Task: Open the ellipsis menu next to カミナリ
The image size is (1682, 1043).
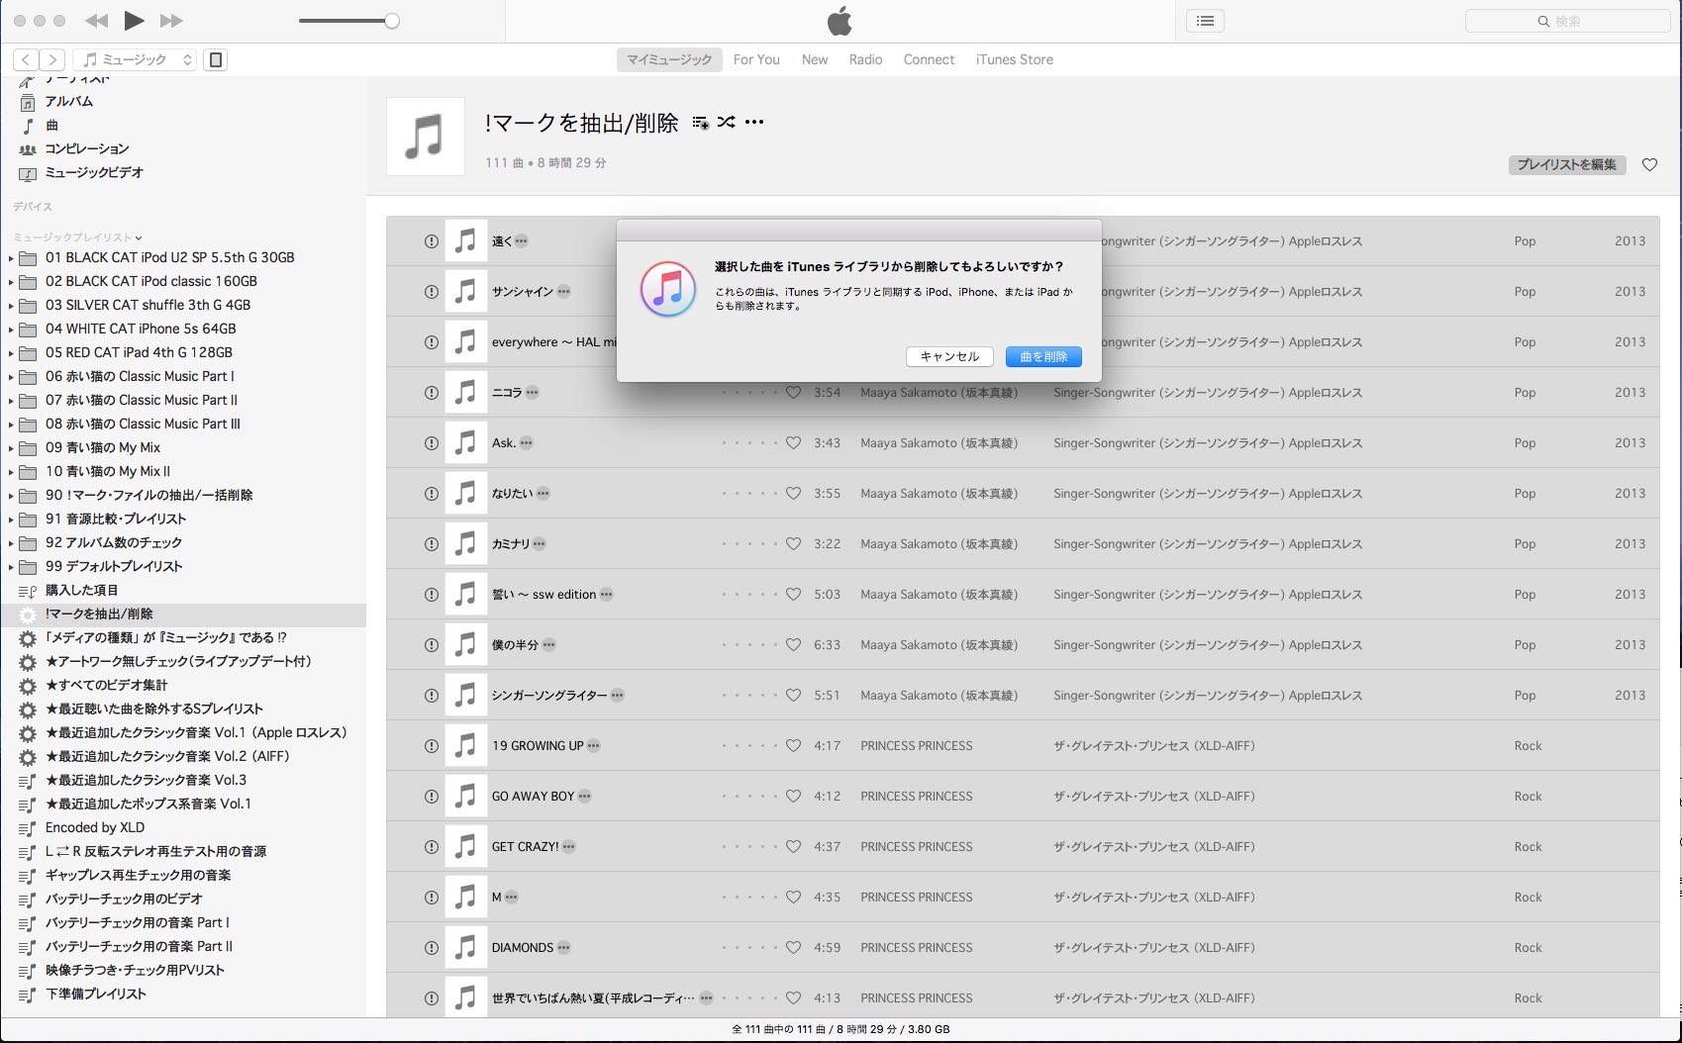Action: point(539,544)
